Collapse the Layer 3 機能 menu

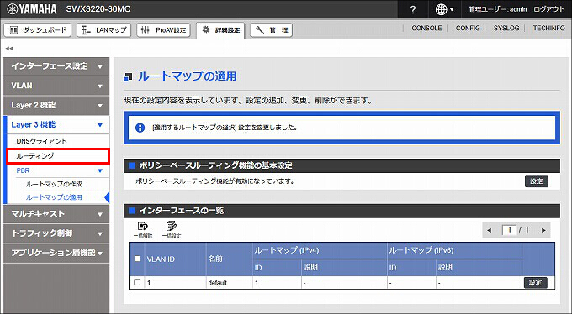[x=58, y=124]
